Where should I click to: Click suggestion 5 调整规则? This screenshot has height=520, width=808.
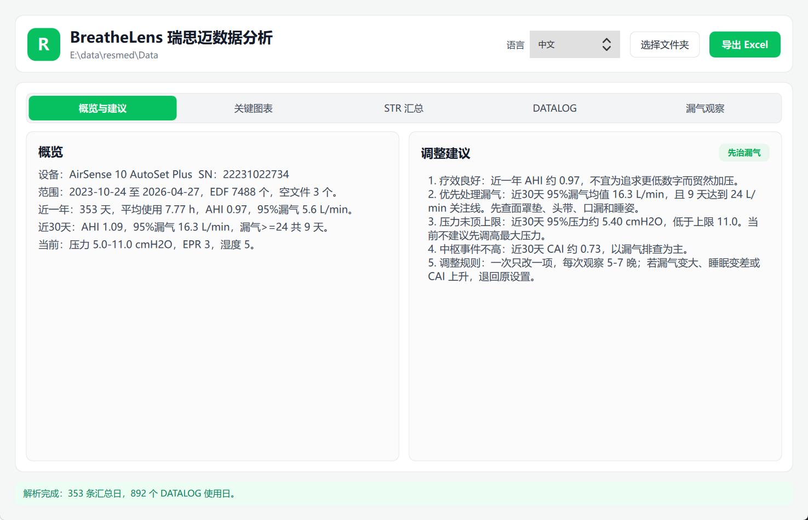click(x=594, y=270)
